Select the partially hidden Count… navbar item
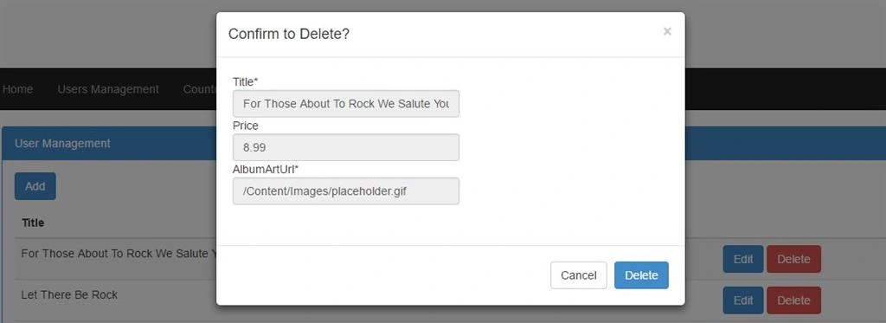This screenshot has width=886, height=323. point(200,89)
